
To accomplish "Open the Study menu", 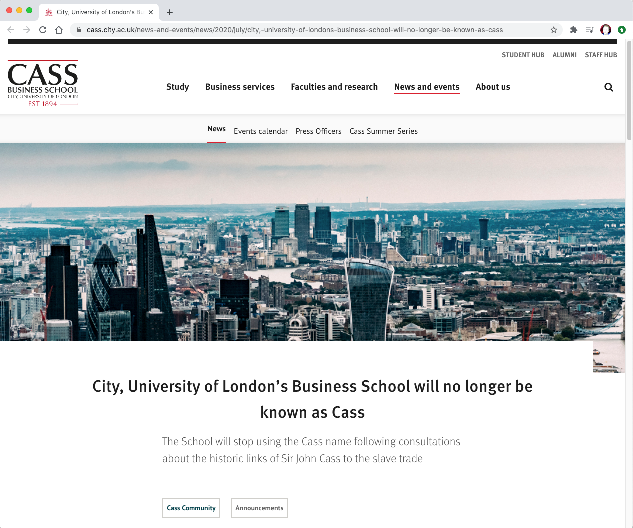I will pyautogui.click(x=178, y=87).
